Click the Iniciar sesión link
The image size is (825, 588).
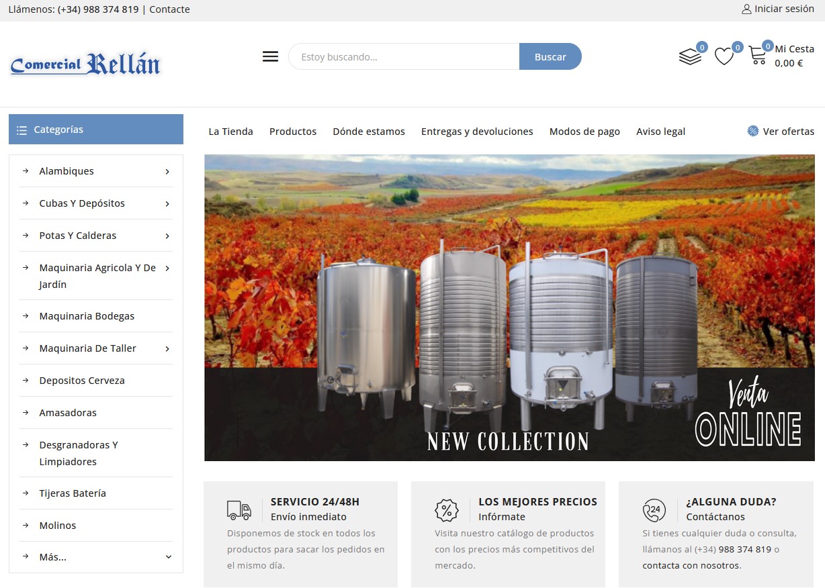pos(784,9)
